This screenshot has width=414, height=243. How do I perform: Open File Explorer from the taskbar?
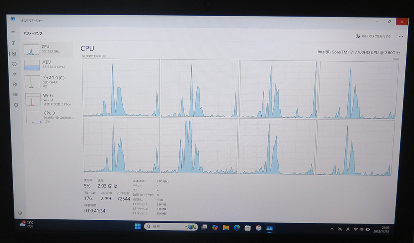pos(226,227)
